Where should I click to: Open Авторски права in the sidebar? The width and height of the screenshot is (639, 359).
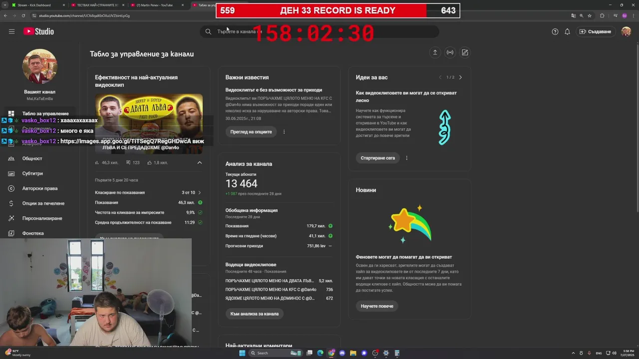tap(40, 188)
